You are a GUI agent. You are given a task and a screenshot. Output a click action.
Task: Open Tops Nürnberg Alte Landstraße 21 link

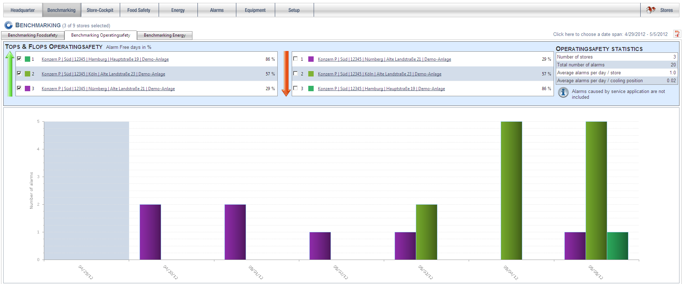click(x=108, y=89)
